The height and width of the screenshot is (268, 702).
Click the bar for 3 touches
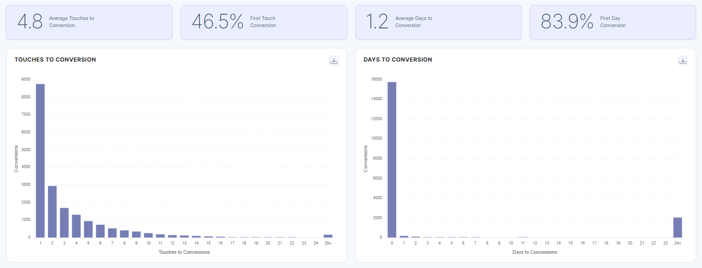click(64, 223)
